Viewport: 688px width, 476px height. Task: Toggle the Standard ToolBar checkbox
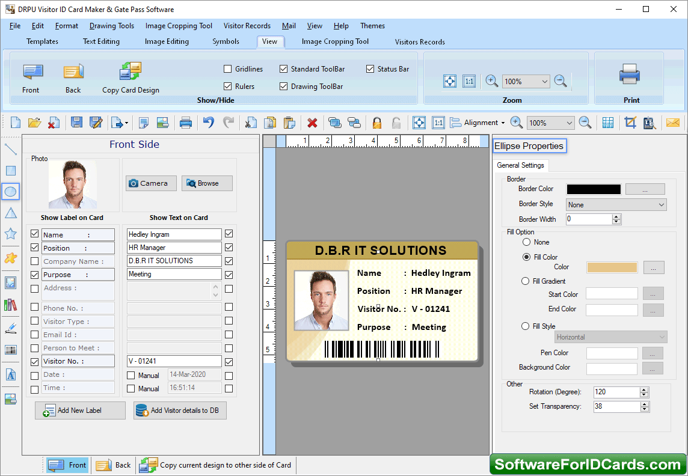283,69
